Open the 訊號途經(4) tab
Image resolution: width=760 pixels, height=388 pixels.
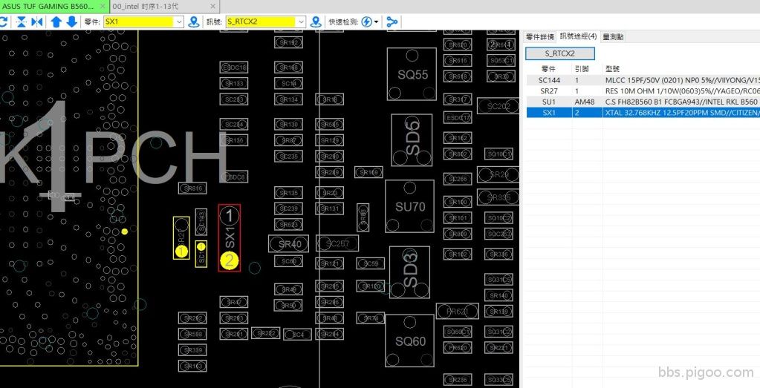pos(578,36)
